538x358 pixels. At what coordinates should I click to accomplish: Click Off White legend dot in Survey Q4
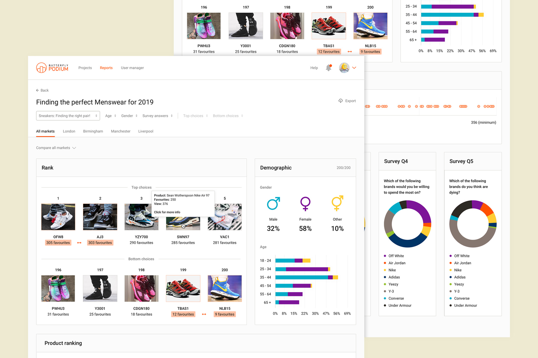[385, 256]
